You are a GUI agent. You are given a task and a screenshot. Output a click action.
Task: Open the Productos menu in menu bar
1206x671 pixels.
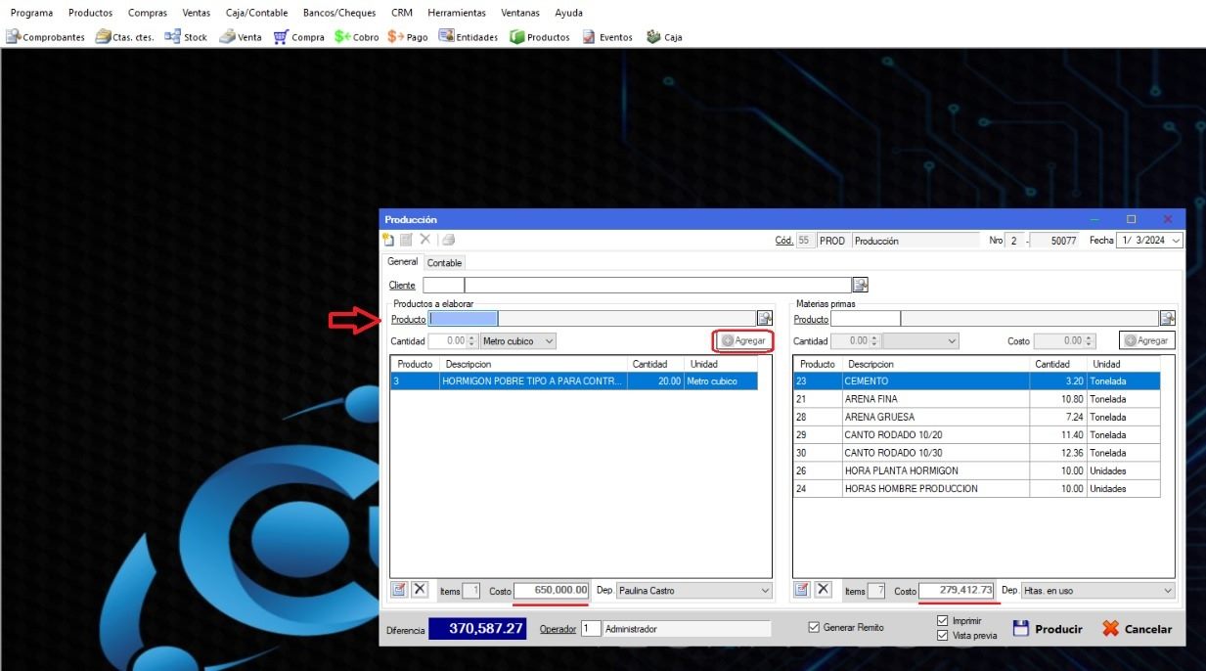(90, 13)
